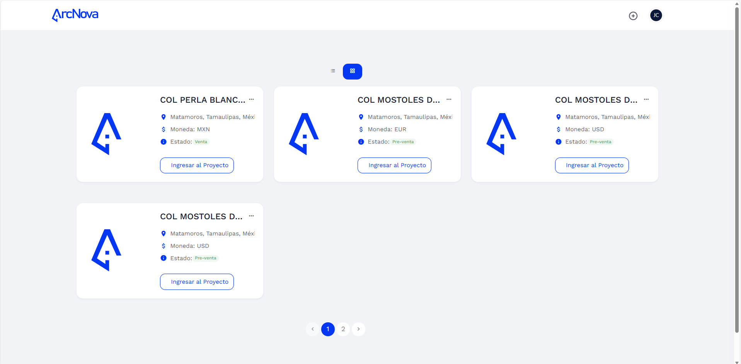This screenshot has height=364, width=741.
Task: Click the add new project plus icon
Action: pyautogui.click(x=633, y=15)
